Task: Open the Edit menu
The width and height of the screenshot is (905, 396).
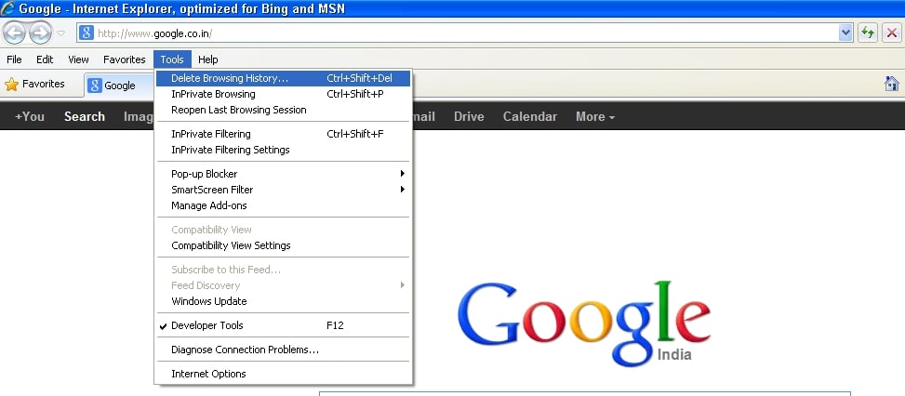Action: tap(45, 59)
